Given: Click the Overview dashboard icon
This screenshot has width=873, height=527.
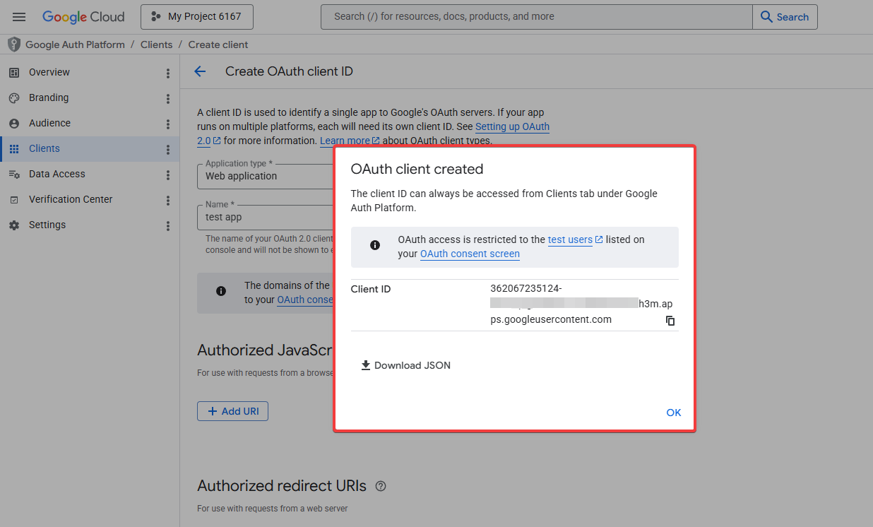Looking at the screenshot, I should pos(14,73).
